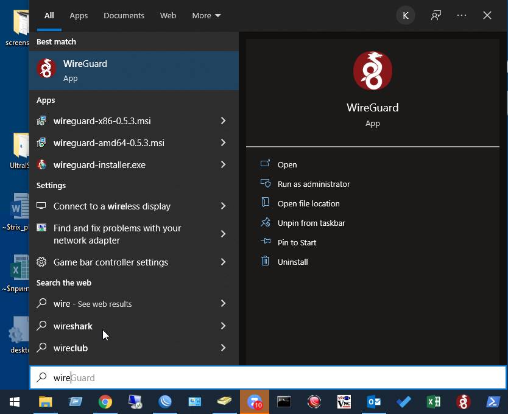Image resolution: width=508 pixels, height=414 pixels.
Task: Click 'wire - See web results' entry
Action: (x=133, y=304)
